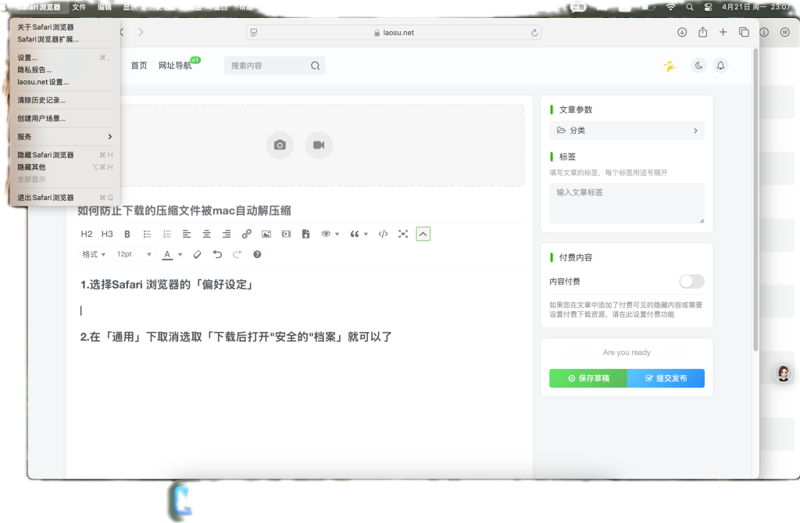Clear formatting with eraser icon
This screenshot has width=800, height=523.
point(198,254)
